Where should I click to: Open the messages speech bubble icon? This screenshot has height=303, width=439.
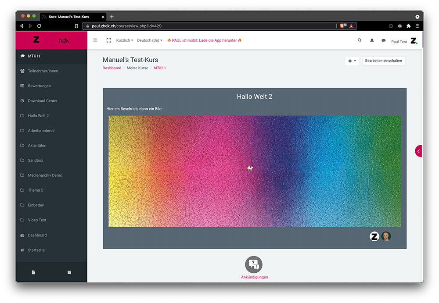pyautogui.click(x=383, y=40)
